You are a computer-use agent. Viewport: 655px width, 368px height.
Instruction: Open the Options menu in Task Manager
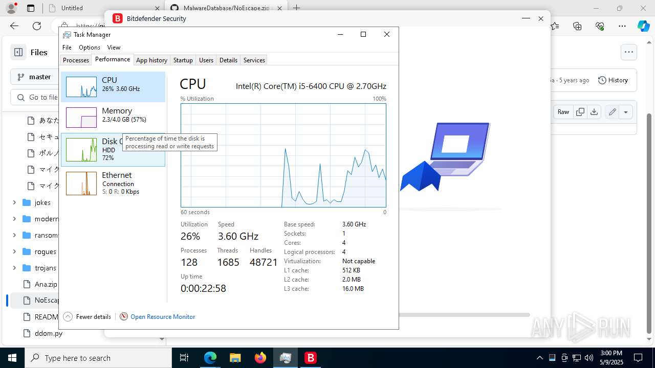pos(90,48)
